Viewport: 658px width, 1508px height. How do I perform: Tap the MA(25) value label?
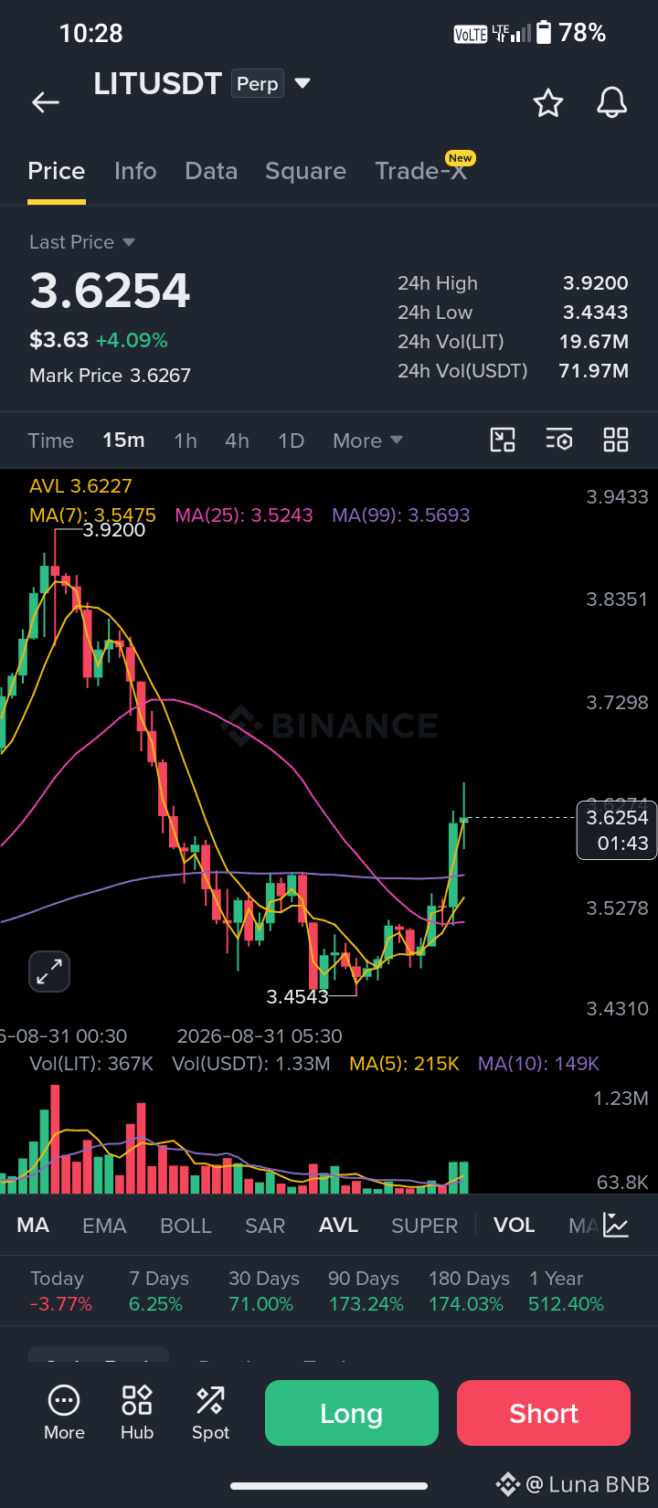pos(244,515)
